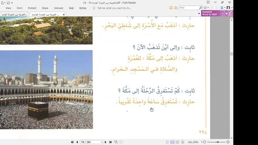Open the Extras menu
258x145 pixels.
pyautogui.click(x=83, y=8)
